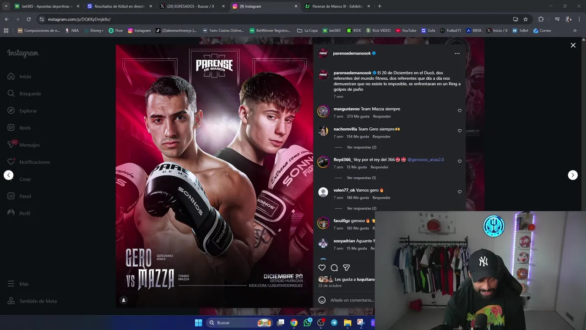
Task: Click the @geroooo_arias2.0 mention
Action: tap(426, 159)
